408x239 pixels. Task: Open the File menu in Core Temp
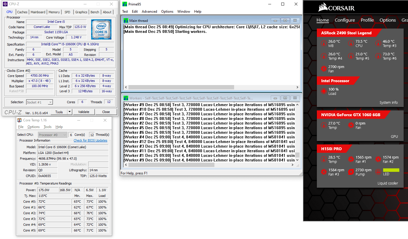[21, 127]
